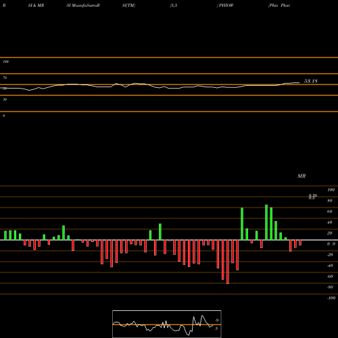Click the MR axis label 60
The image size is (338, 338).
tap(330, 212)
